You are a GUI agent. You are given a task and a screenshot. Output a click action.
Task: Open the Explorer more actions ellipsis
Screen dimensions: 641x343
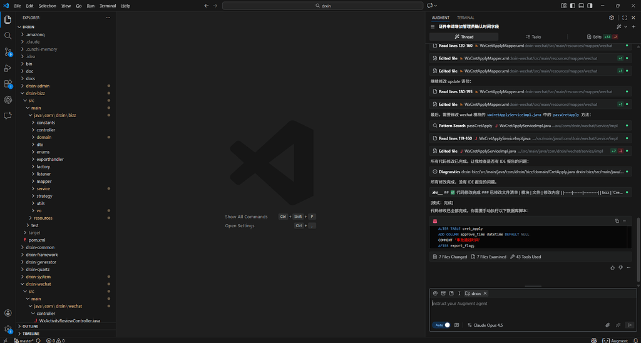108,18
